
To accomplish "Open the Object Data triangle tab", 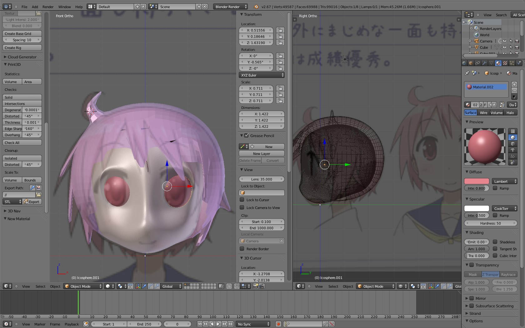I will [491, 63].
